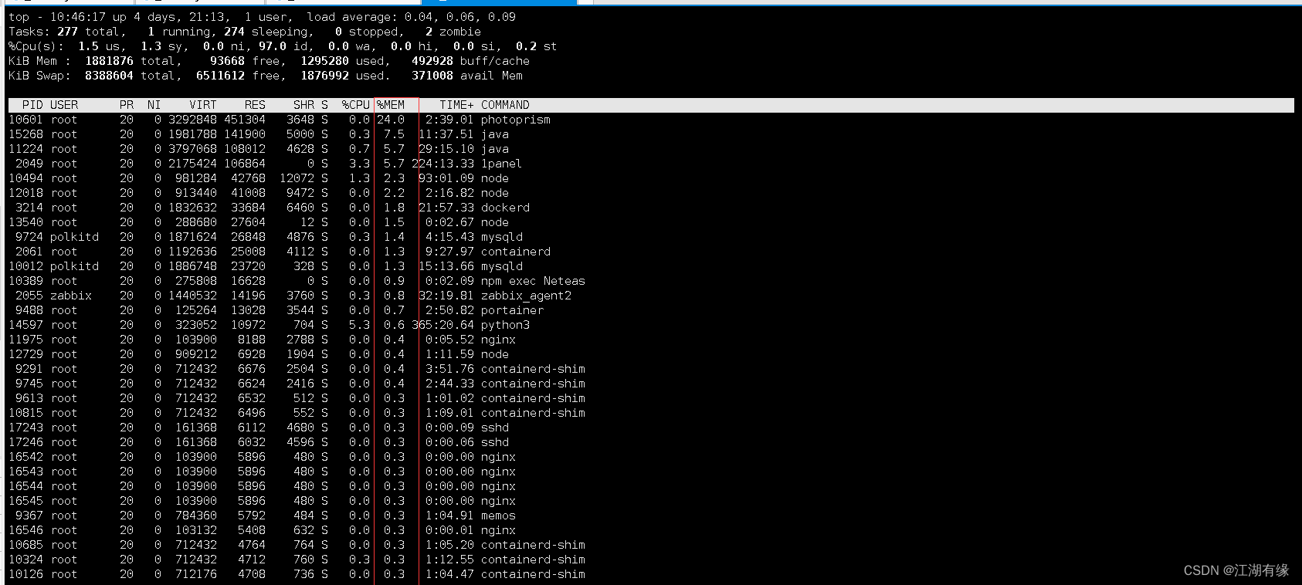Click the 7.5 memory percentage value
The height and width of the screenshot is (585, 1302).
pyautogui.click(x=394, y=134)
